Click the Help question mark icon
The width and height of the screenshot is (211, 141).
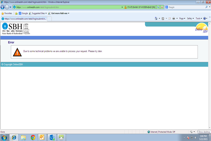[205, 18]
